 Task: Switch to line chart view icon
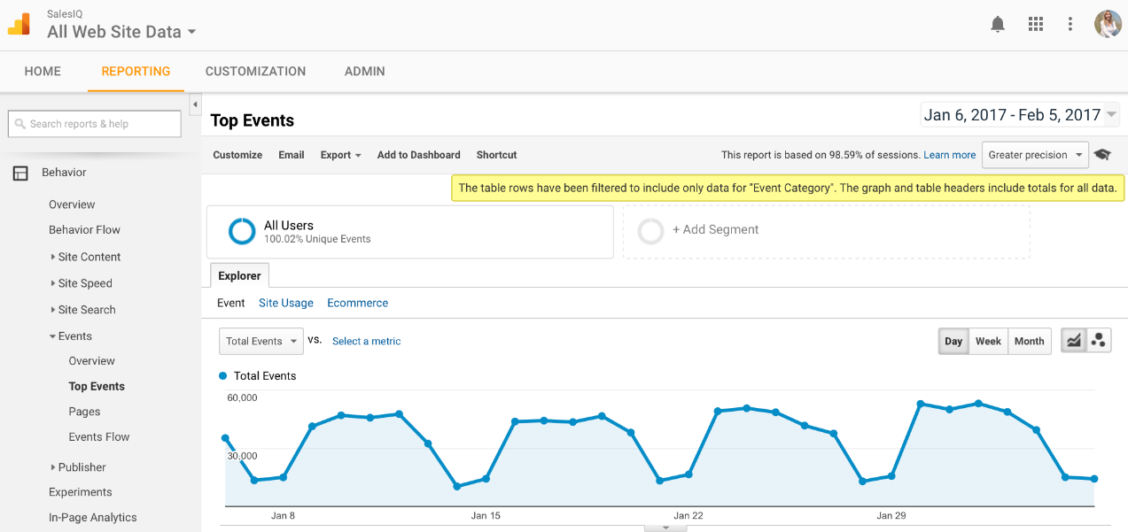pyautogui.click(x=1074, y=341)
